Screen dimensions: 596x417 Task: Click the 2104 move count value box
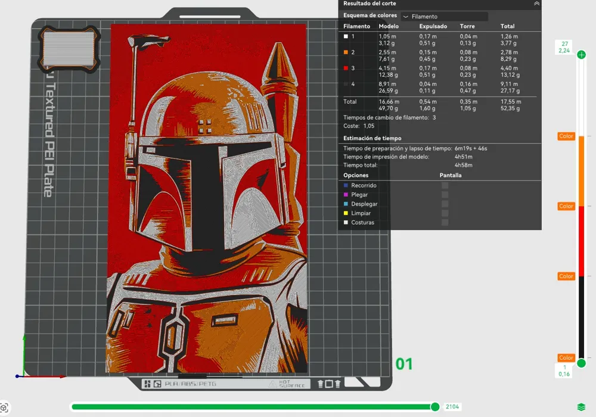click(x=452, y=407)
